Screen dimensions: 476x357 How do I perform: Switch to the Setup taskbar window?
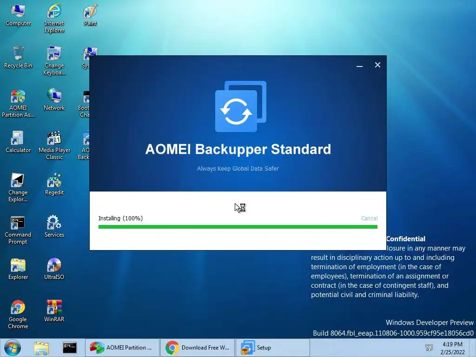pyautogui.click(x=272, y=348)
